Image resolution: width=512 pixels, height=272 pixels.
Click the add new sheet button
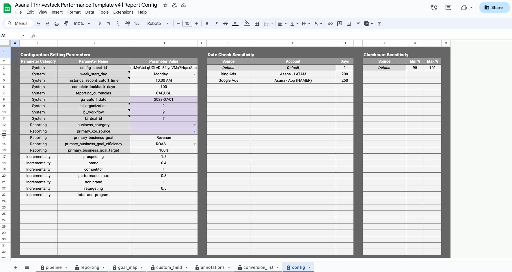pyautogui.click(x=15, y=267)
